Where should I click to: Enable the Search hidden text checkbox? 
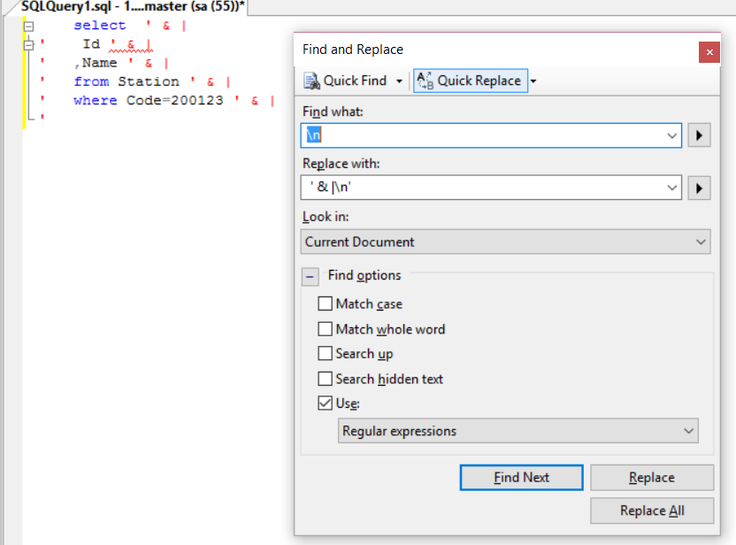pos(326,379)
